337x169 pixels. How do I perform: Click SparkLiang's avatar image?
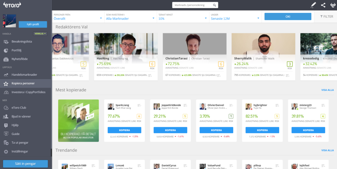111,106
